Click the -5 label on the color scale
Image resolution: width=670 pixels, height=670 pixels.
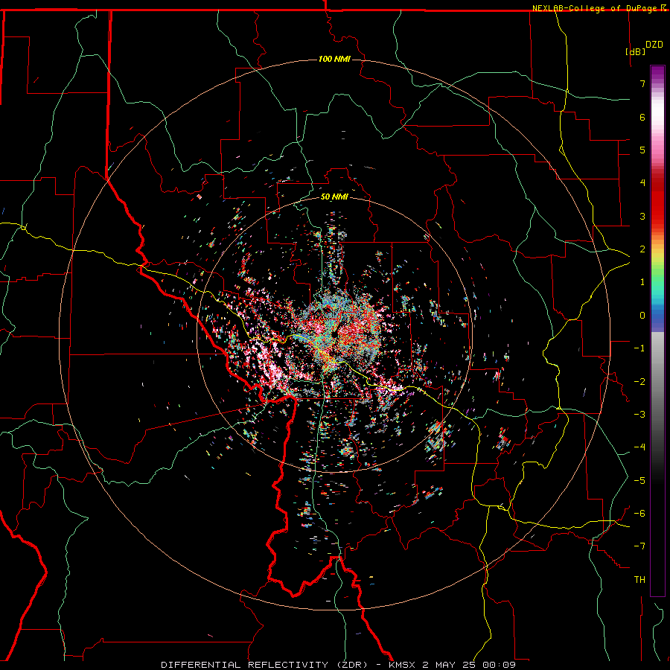[639, 481]
